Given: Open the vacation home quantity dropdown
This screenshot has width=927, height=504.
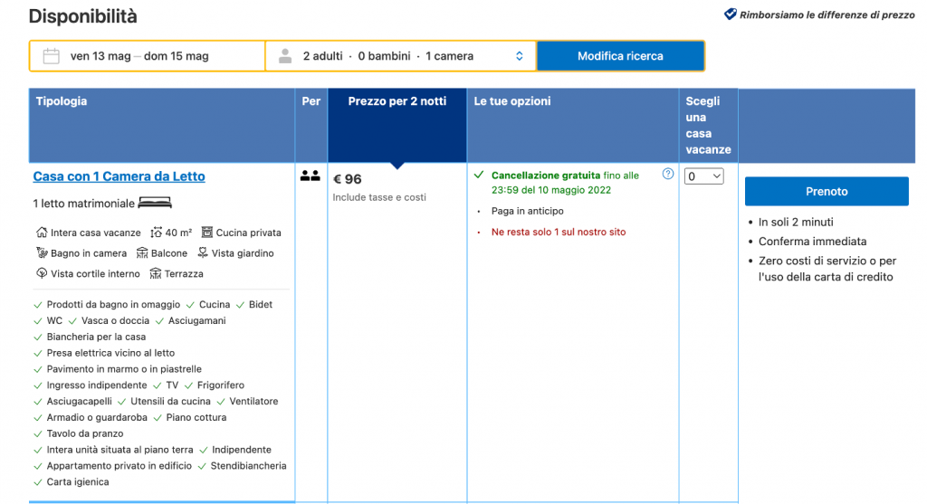Looking at the screenshot, I should (703, 176).
